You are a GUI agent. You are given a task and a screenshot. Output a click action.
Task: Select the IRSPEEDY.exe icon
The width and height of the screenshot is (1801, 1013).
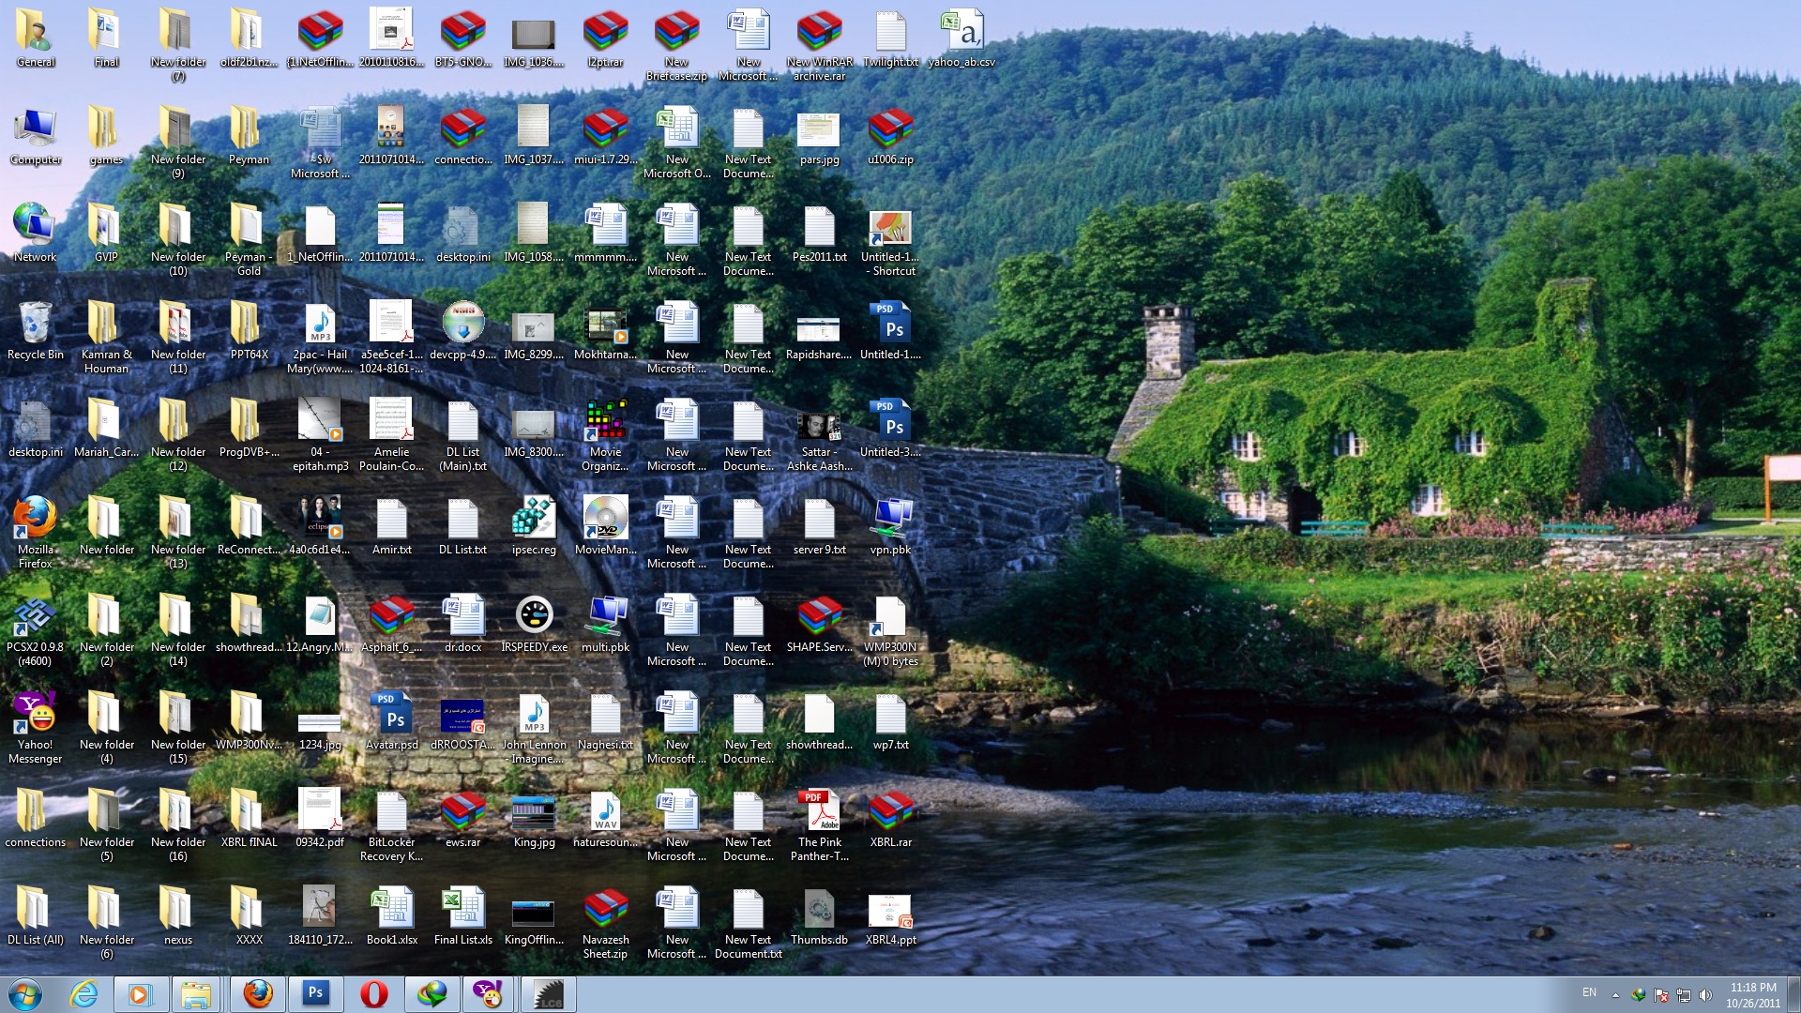click(x=535, y=624)
